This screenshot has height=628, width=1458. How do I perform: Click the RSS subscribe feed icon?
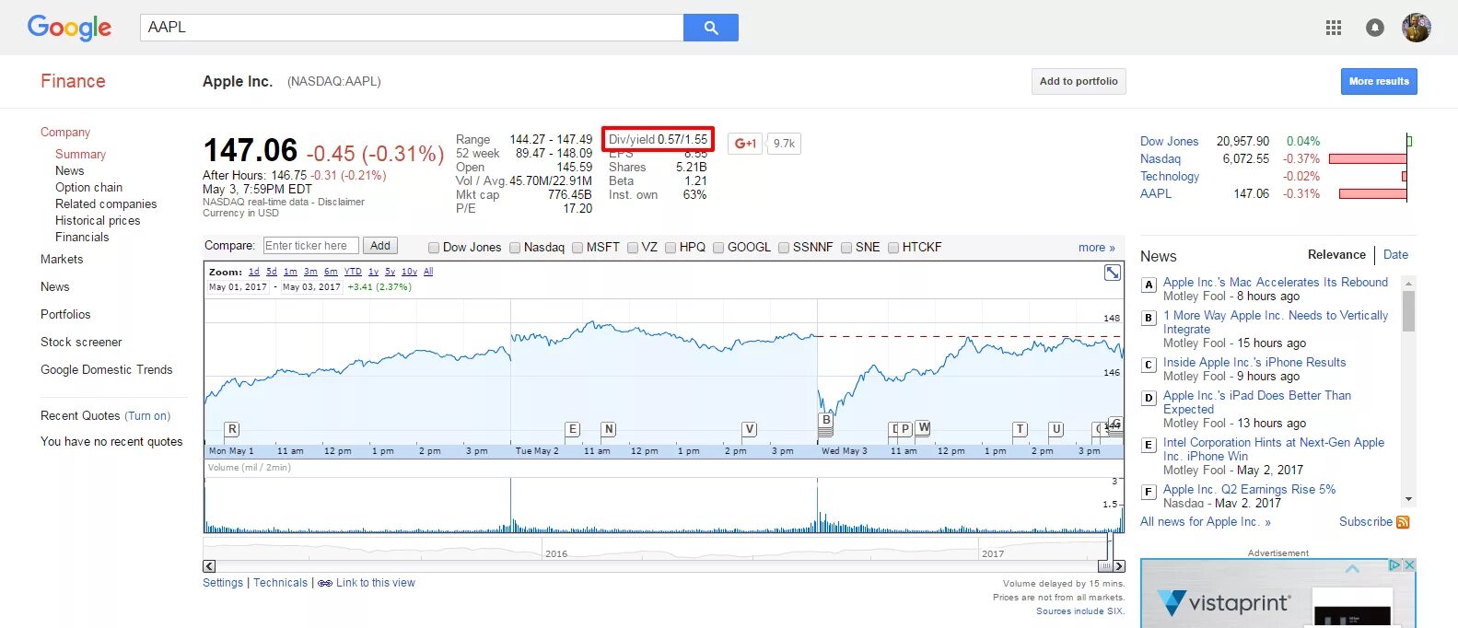[1403, 522]
